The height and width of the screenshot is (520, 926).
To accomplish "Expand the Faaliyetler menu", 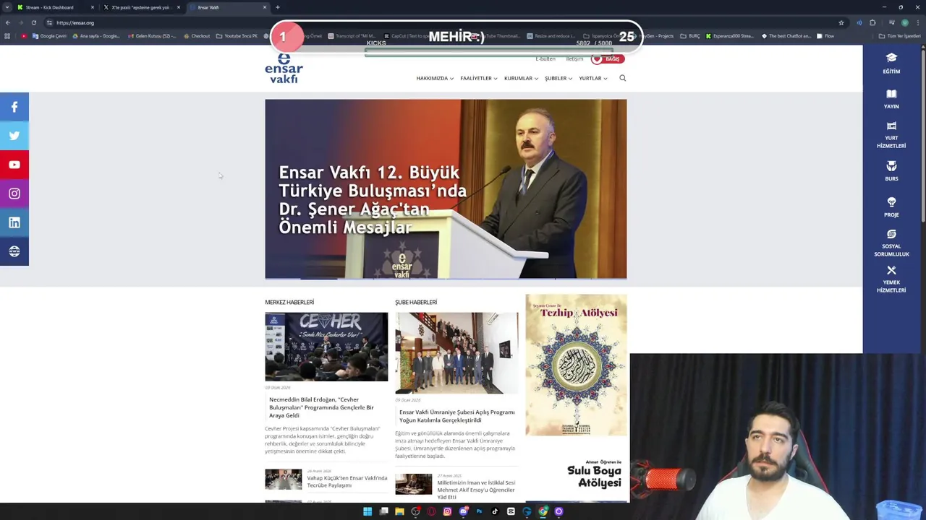I will point(478,78).
